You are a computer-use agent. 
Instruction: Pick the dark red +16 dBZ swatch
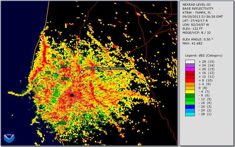(190, 73)
